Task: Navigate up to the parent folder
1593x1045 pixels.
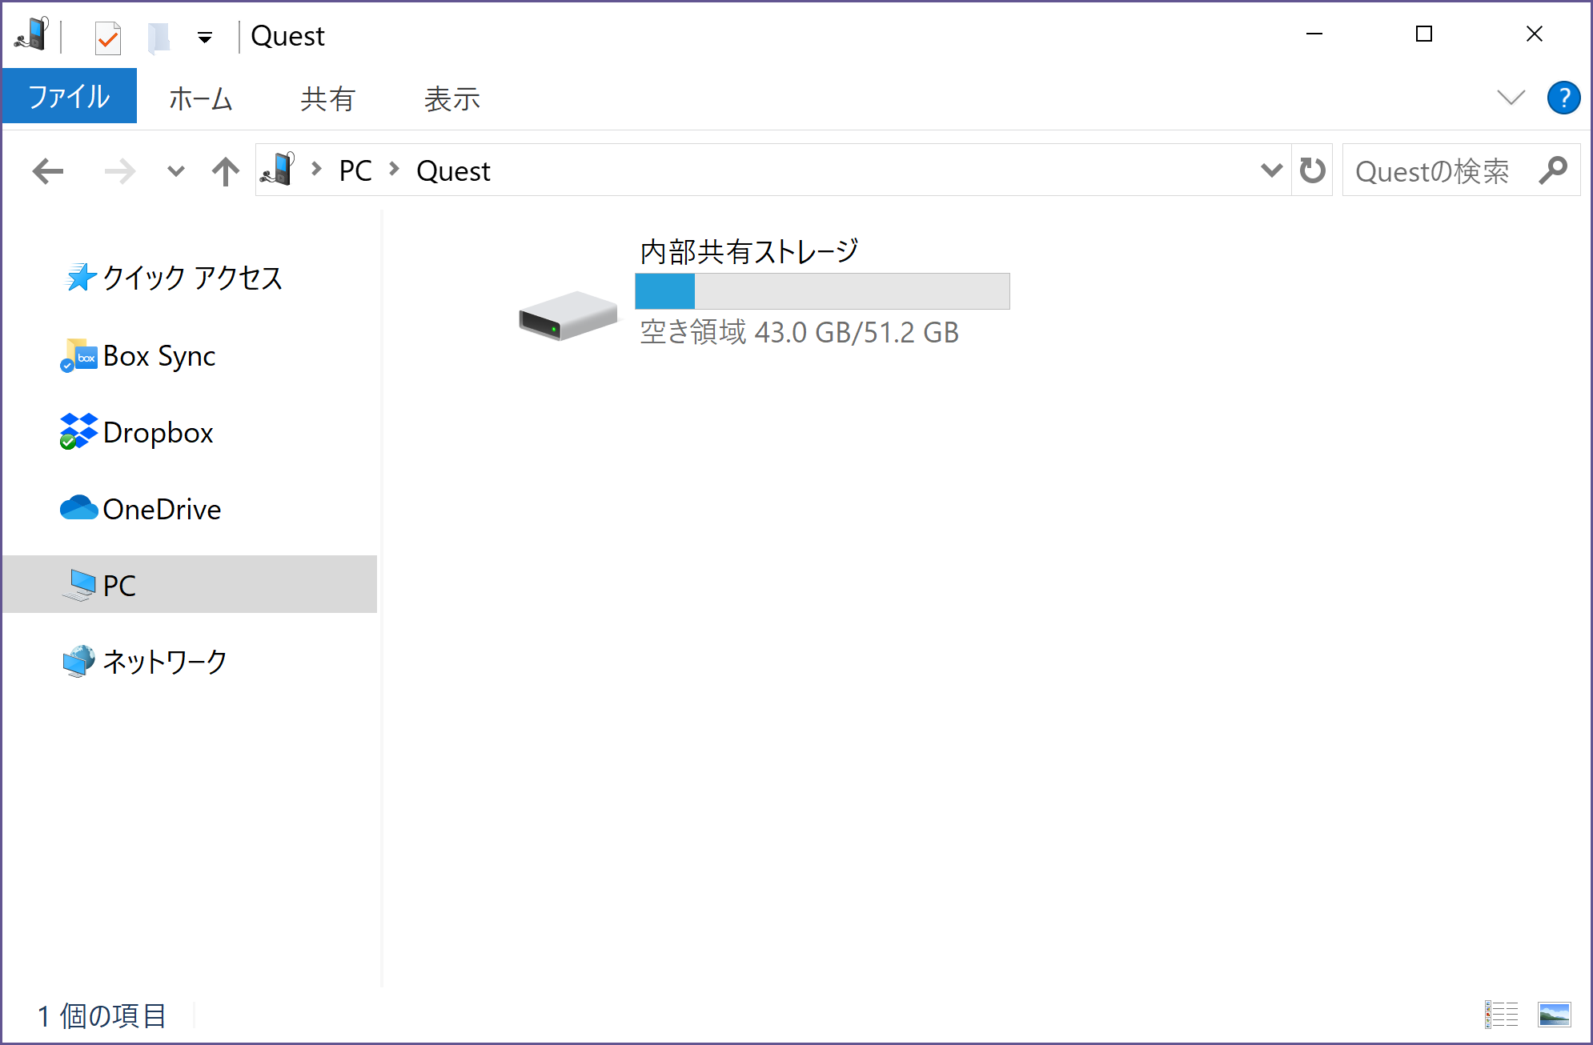Action: pos(225,170)
